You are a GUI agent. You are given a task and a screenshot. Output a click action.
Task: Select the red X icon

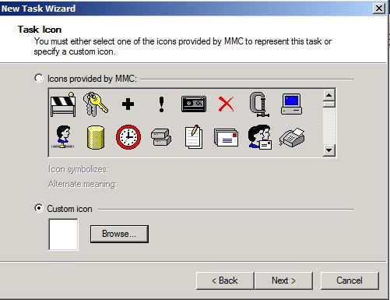pyautogui.click(x=226, y=104)
